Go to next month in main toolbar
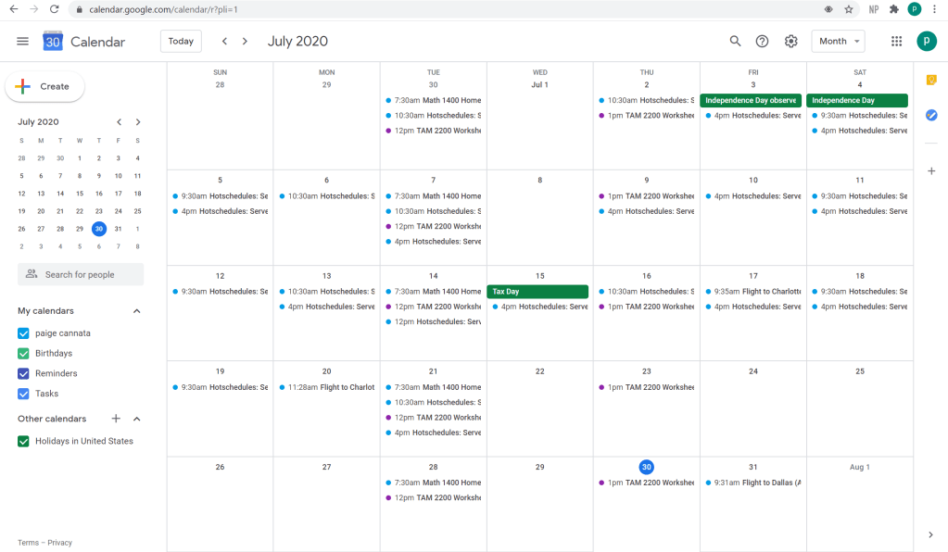The width and height of the screenshot is (948, 552). point(245,42)
